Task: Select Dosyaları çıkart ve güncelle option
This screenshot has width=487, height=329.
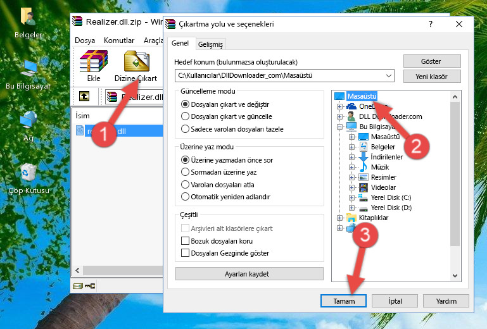Action: (185, 116)
